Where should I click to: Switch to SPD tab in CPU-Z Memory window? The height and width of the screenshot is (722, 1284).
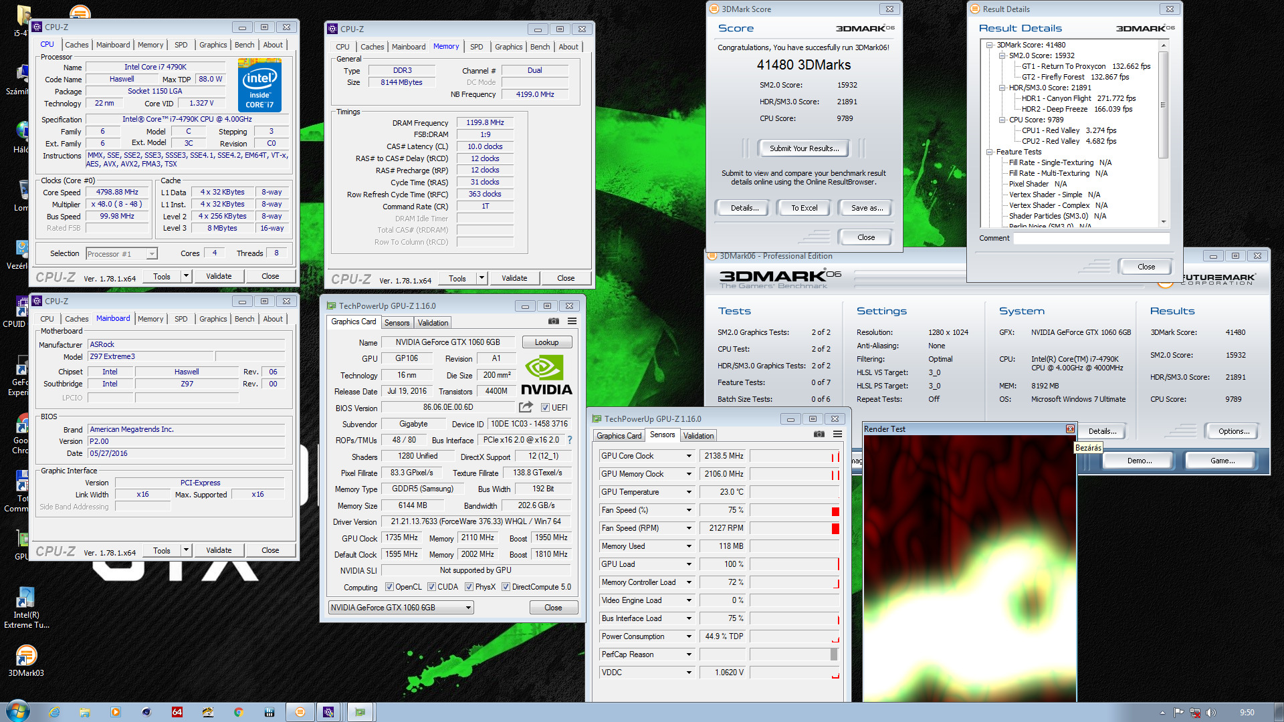(x=476, y=47)
